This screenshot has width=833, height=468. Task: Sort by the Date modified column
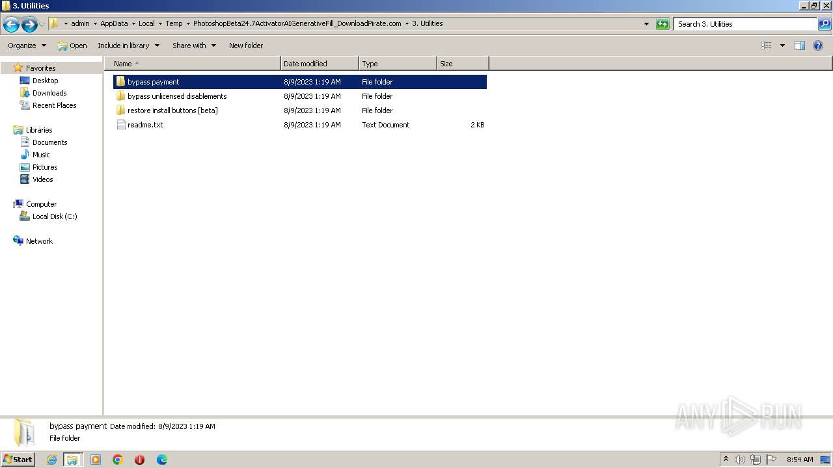click(320, 64)
